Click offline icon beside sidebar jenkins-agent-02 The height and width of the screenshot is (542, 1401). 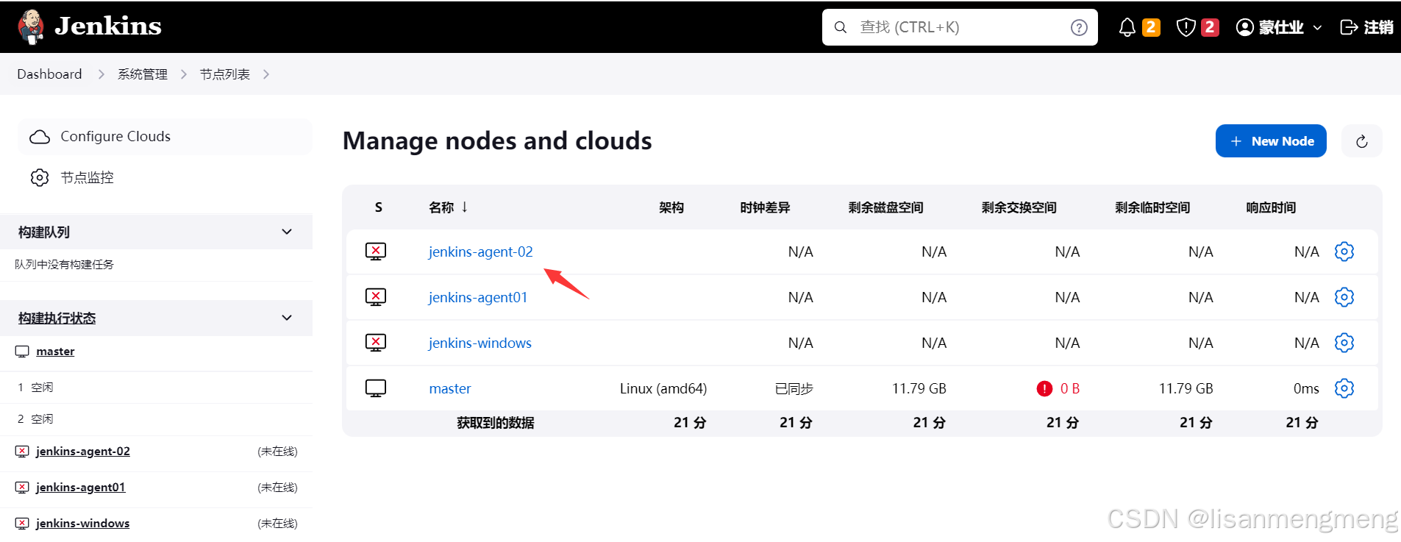[x=22, y=452]
